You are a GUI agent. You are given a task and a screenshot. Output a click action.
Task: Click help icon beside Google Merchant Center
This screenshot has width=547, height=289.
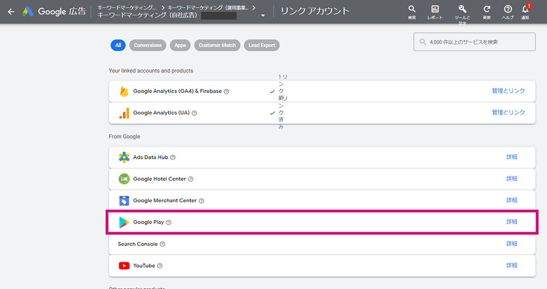pyautogui.click(x=201, y=201)
